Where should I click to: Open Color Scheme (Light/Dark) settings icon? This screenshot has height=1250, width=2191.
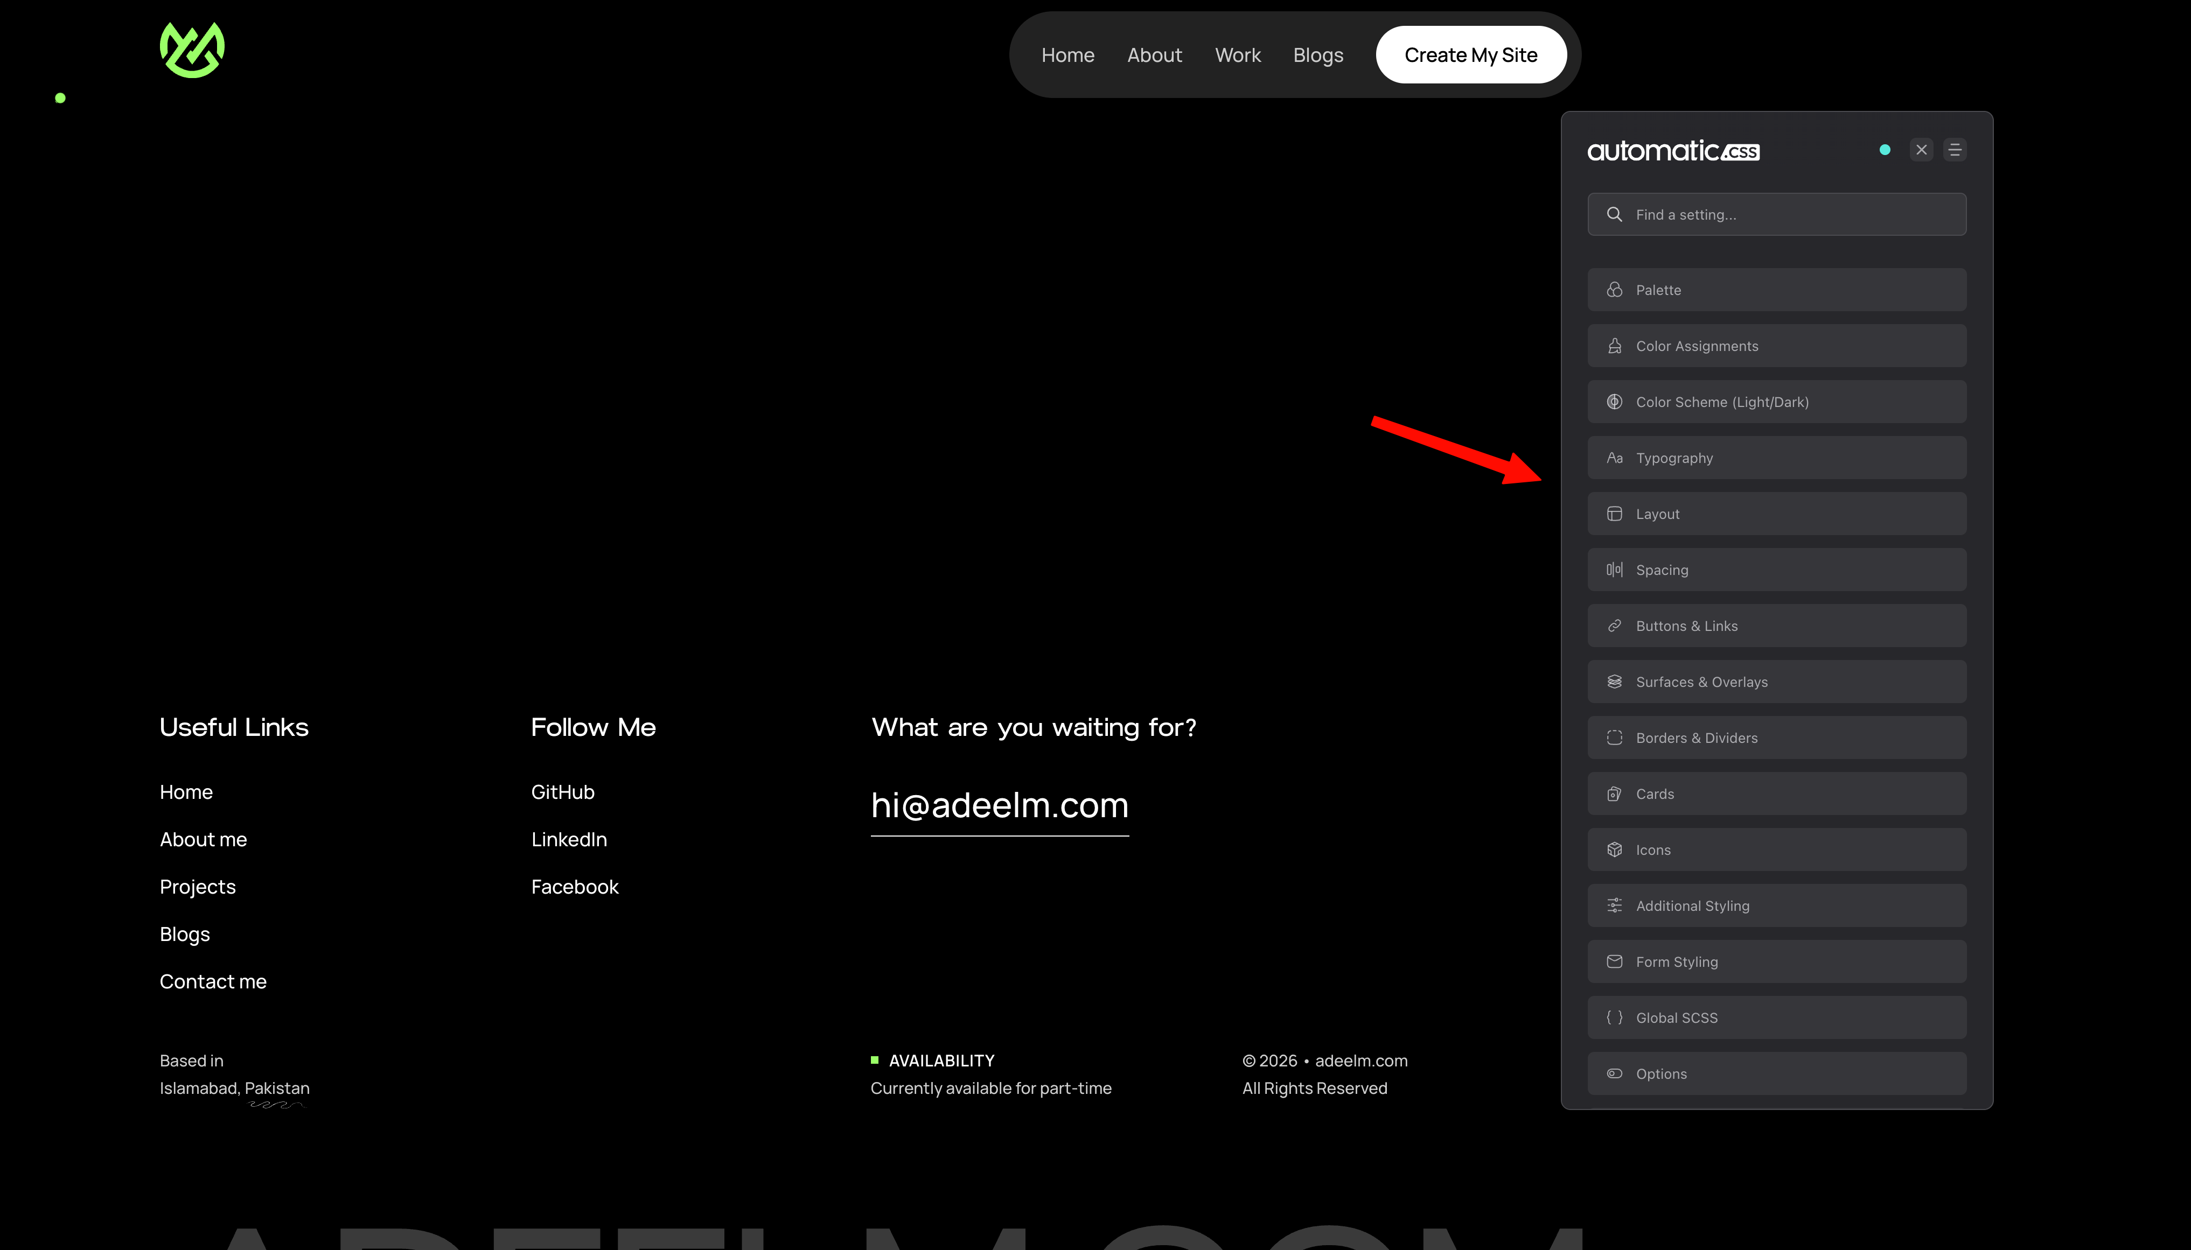tap(1615, 402)
